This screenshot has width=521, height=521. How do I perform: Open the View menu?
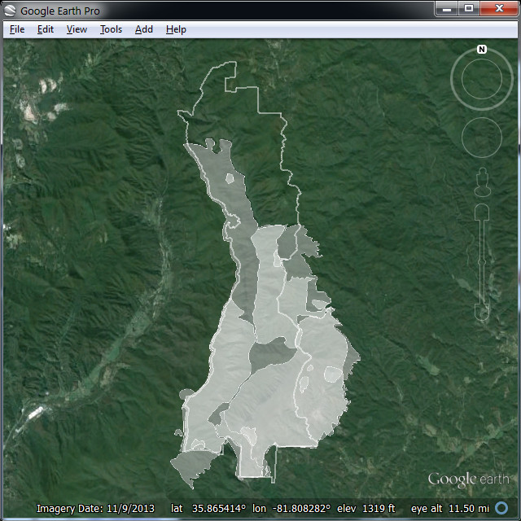pyautogui.click(x=77, y=29)
